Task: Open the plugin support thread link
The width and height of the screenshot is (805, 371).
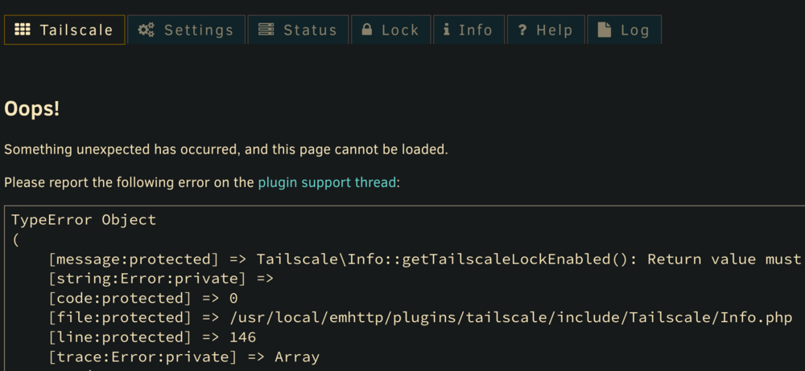Action: 327,182
